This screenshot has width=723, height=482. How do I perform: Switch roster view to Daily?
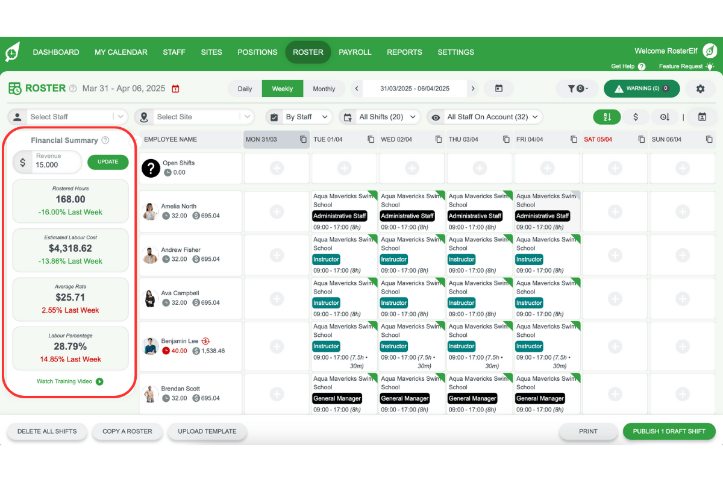tap(245, 89)
